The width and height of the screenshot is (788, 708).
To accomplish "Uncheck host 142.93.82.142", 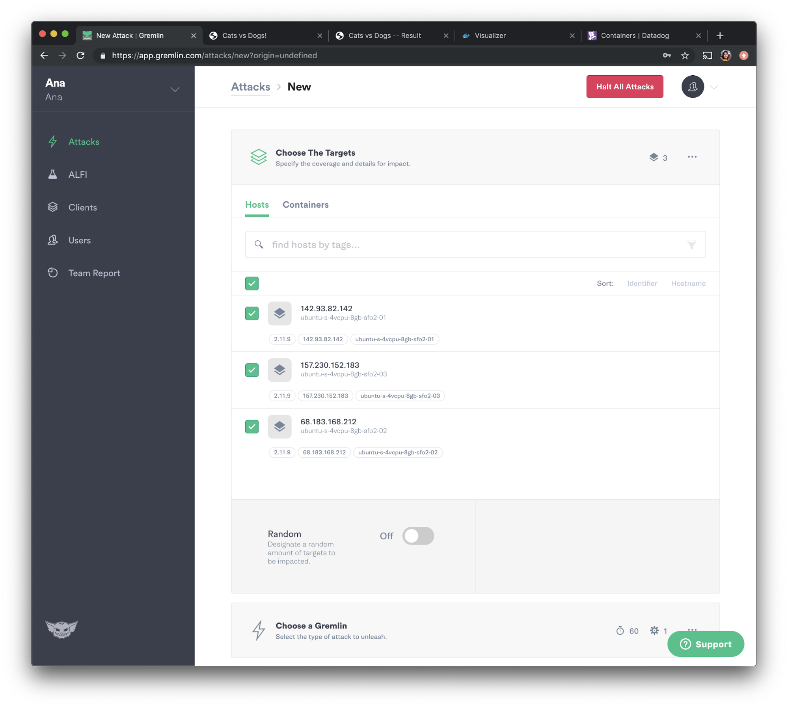I will click(252, 313).
